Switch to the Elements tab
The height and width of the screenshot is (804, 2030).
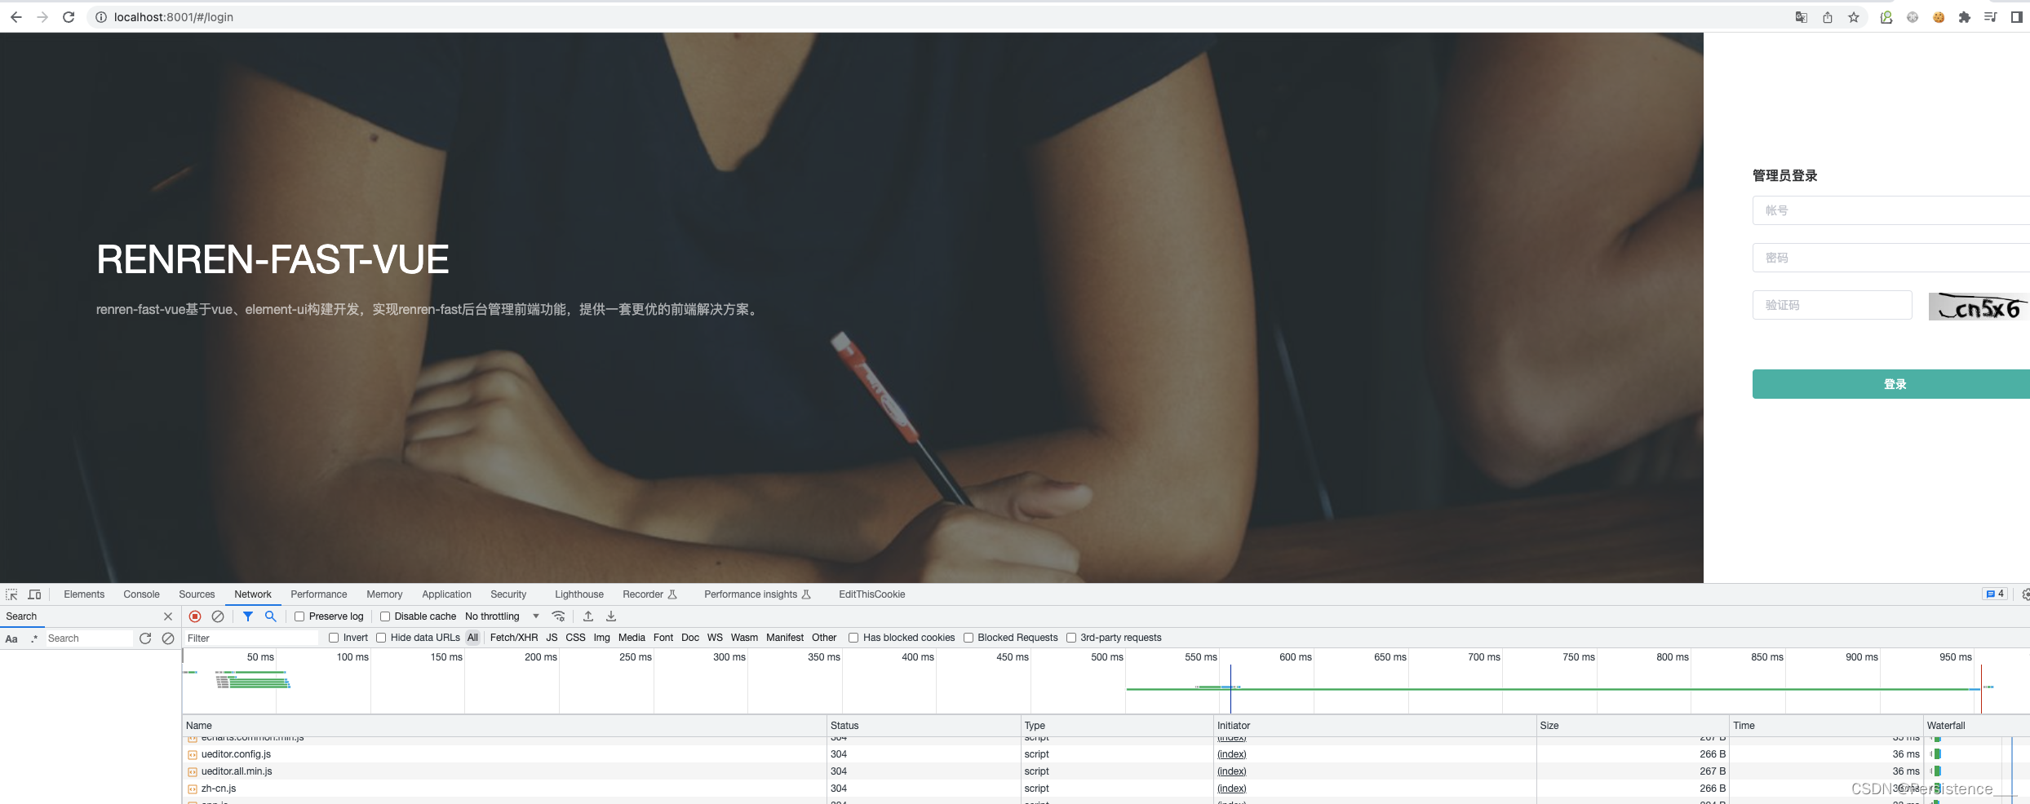(84, 594)
